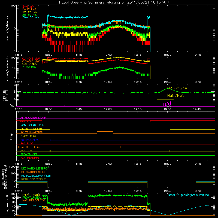The height and width of the screenshot is (218, 218).
Task: Click the FRONT_RATIO_1225 legend entry
Action: click(35, 198)
